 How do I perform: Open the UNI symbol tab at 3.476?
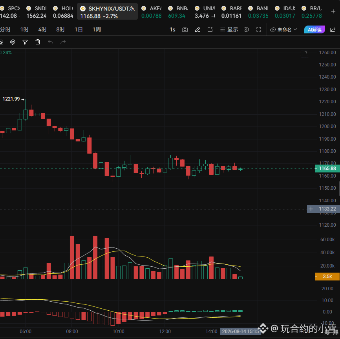[205, 12]
